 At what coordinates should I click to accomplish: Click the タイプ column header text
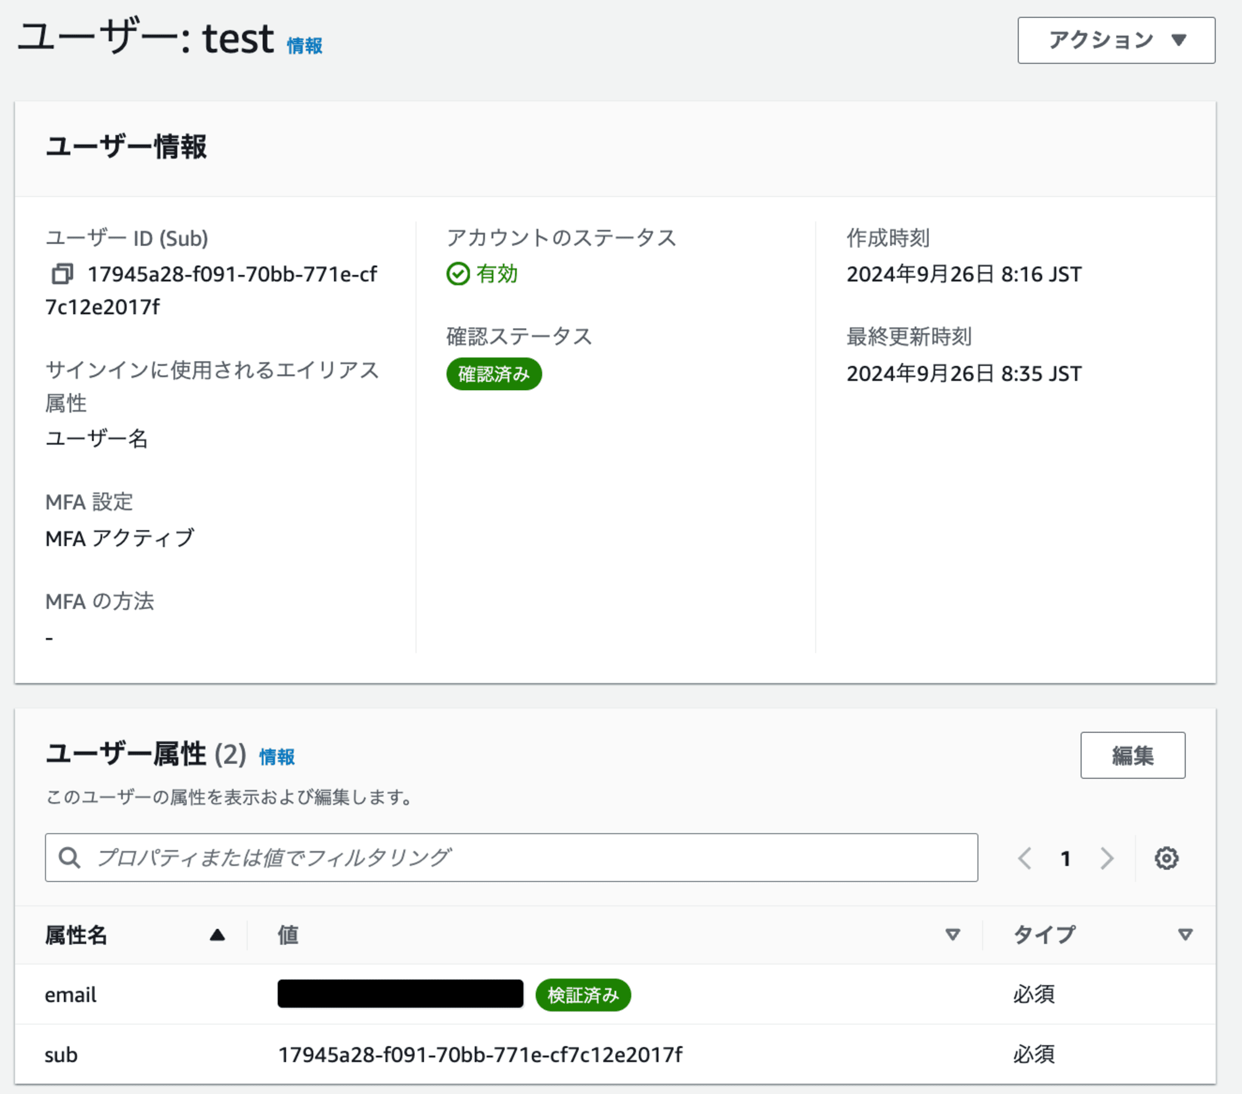pos(1045,935)
